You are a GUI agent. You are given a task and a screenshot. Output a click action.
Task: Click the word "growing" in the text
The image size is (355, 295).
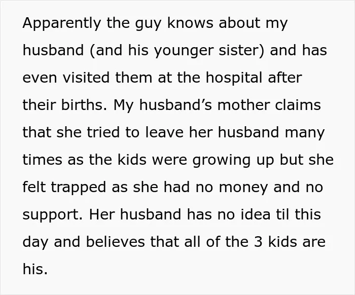[222, 161]
